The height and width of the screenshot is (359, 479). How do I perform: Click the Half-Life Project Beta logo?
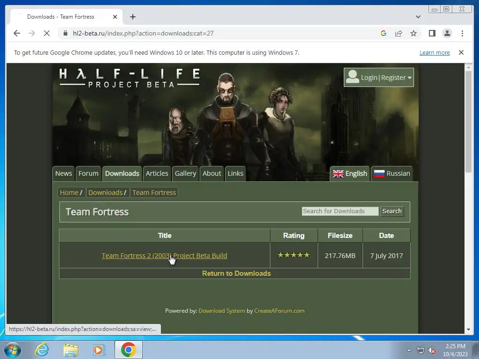[130, 78]
